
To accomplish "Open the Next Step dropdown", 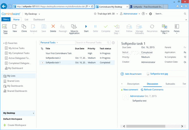I will [117, 29].
